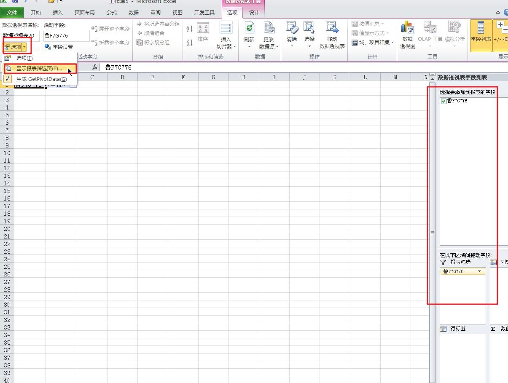Click the field list vertical scrollbar handle
The width and height of the screenshot is (508, 383).
[x=432, y=233]
